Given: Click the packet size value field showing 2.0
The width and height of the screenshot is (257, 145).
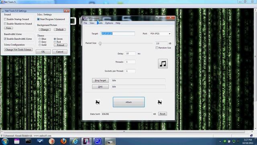Looking at the screenshot, I should (x=161, y=43).
